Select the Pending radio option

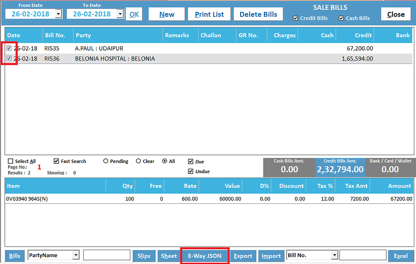tap(106, 161)
